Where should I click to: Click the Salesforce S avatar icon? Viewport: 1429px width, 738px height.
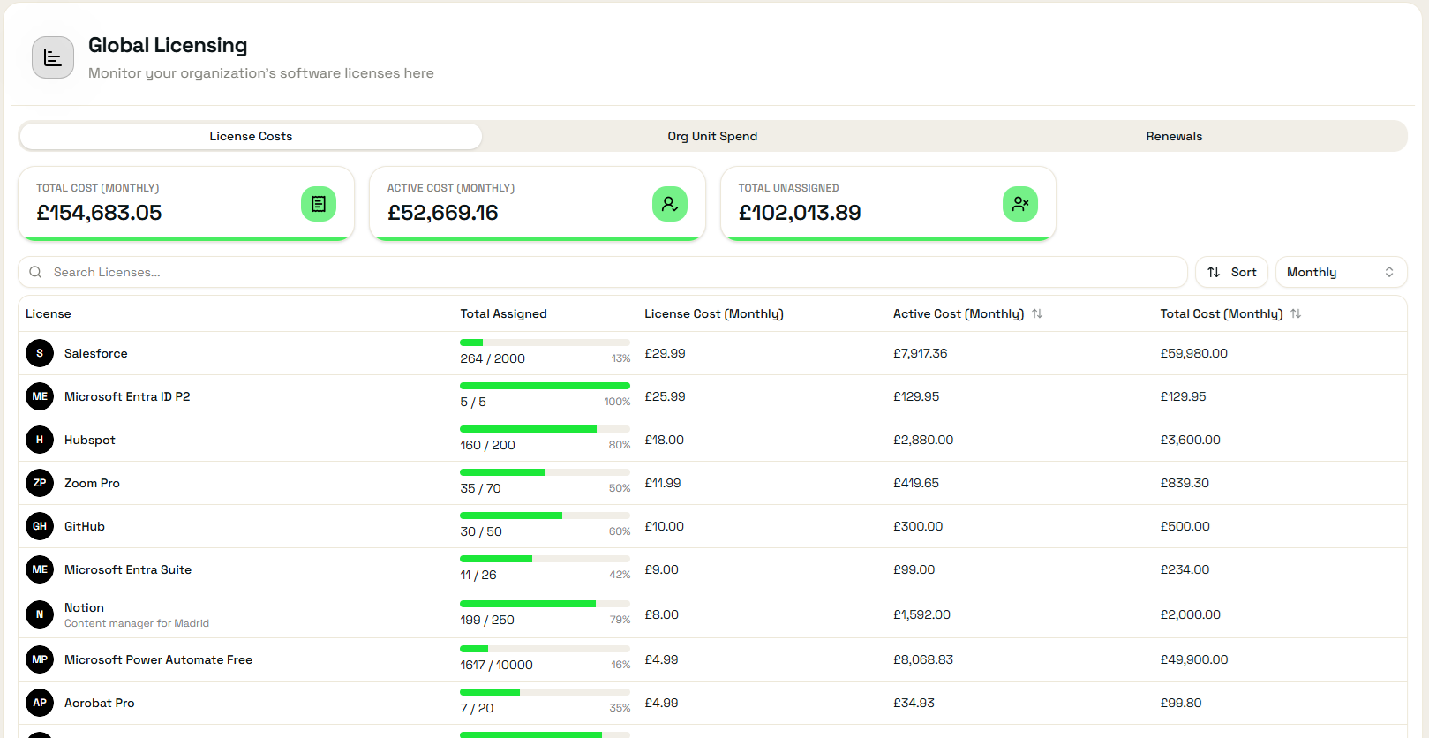coord(40,353)
